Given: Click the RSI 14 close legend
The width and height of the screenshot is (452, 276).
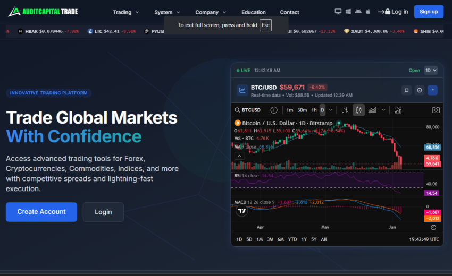Looking at the screenshot, I should [x=246, y=176].
